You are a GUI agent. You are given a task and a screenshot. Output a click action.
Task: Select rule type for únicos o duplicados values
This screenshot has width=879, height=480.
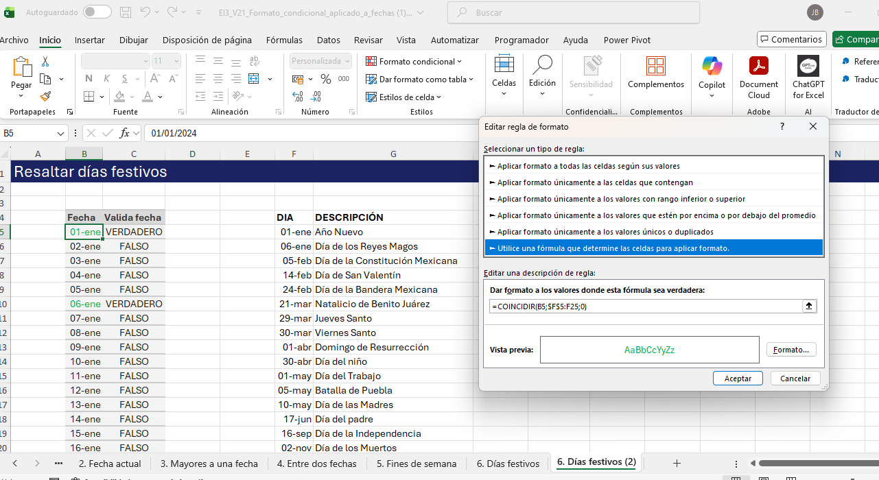tap(605, 232)
